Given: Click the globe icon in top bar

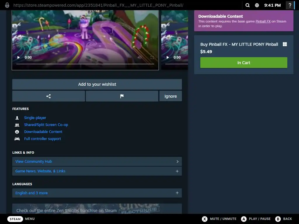Looking at the screenshot, I should [257, 5].
